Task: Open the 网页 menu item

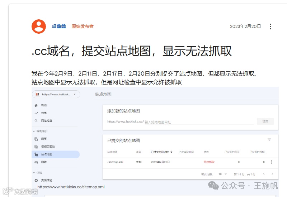Action: (x=44, y=139)
